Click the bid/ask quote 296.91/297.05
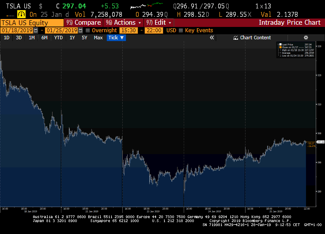 201,6
